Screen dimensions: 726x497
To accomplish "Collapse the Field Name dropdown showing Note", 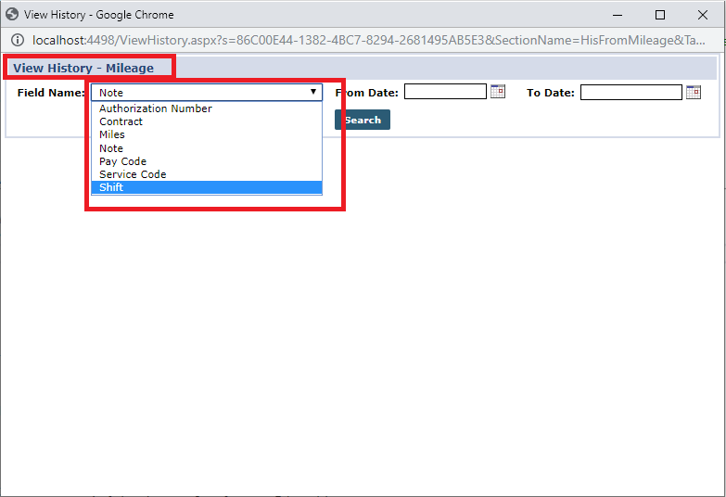I will point(207,92).
